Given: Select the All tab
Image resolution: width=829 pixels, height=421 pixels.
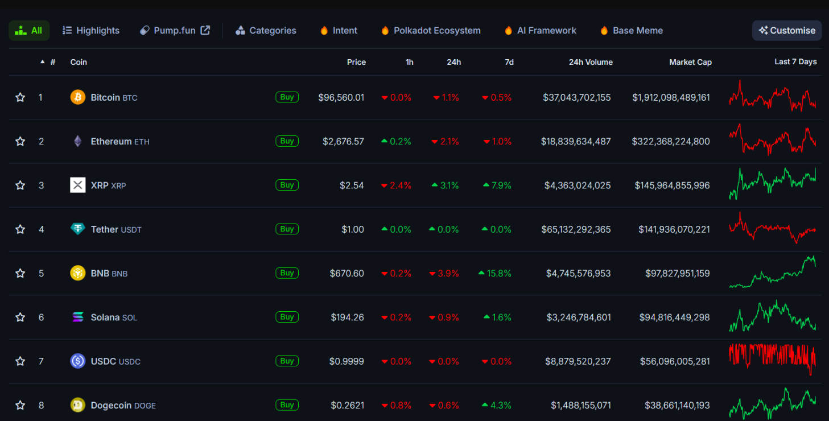Looking at the screenshot, I should 29,31.
